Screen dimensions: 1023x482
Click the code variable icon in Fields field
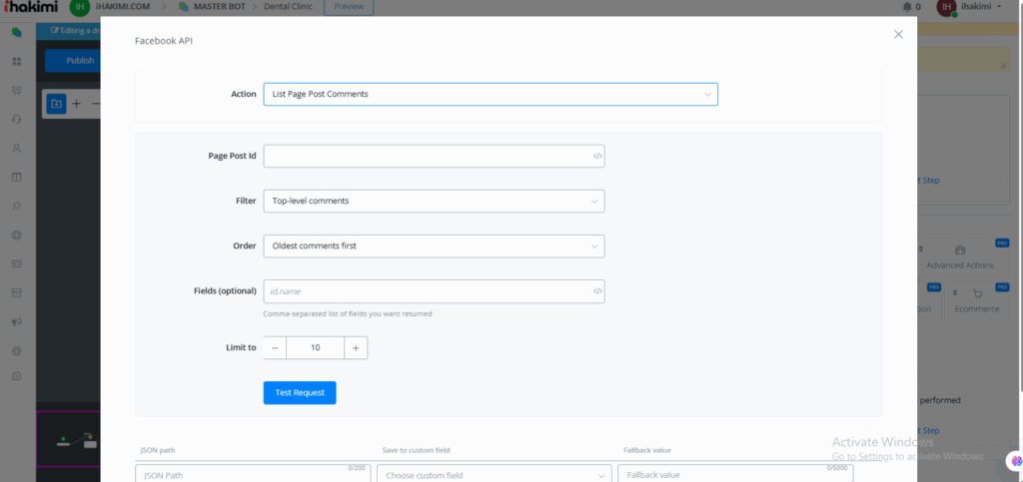[597, 291]
